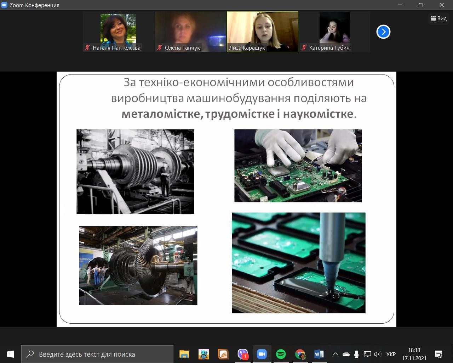This screenshot has height=363, width=453.
Task: Click color turbine factory photo on slide
Action: click(138, 266)
